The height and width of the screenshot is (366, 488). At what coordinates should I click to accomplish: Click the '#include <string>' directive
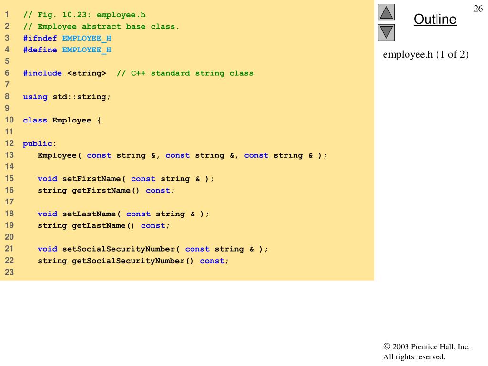coord(65,73)
